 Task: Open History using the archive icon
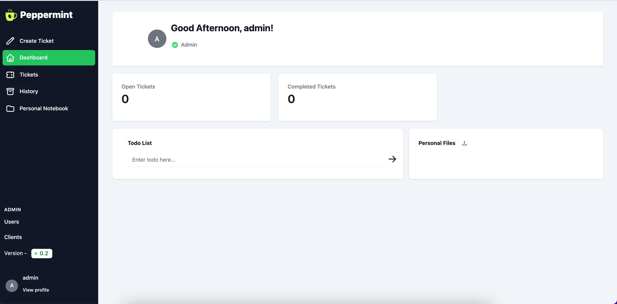10,92
